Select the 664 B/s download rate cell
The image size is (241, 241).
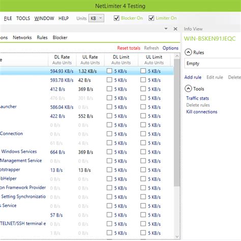(x=57, y=152)
